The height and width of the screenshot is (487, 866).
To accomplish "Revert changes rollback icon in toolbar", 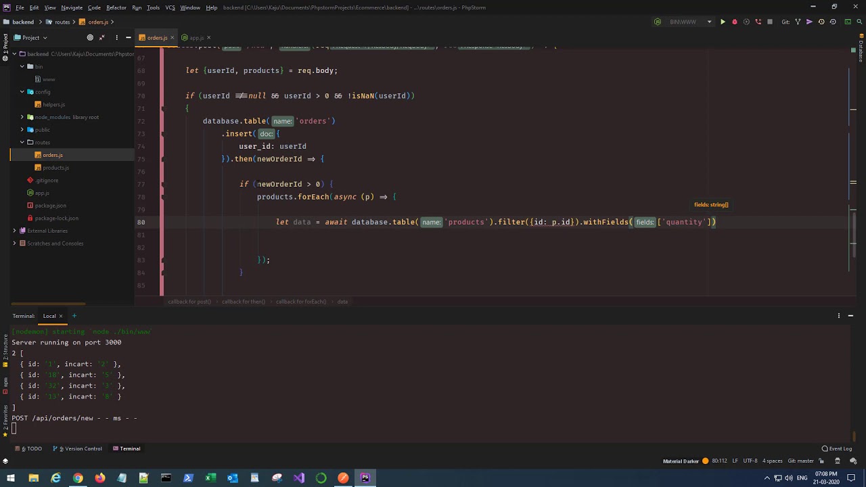I will [x=833, y=22].
